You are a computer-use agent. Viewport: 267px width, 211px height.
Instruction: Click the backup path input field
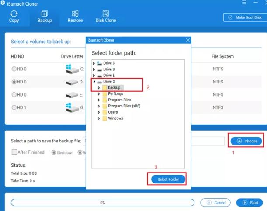pyautogui.click(x=153, y=141)
